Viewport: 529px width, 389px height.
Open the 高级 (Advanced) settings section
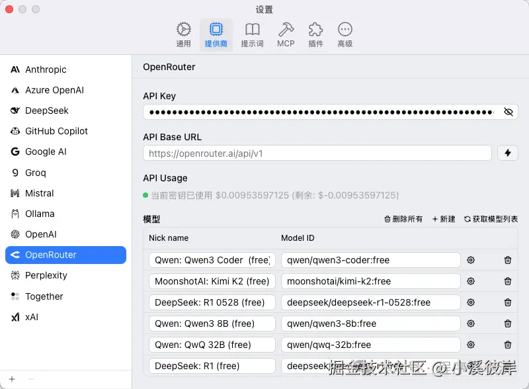point(345,32)
